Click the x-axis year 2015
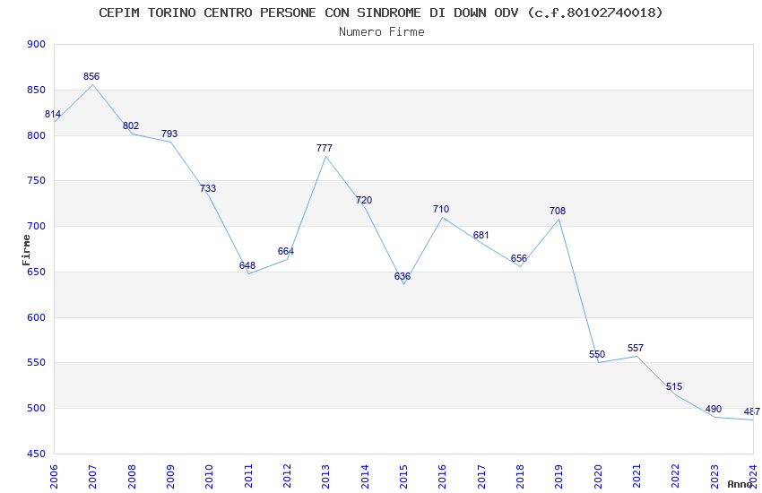The image size is (762, 493). (x=403, y=477)
